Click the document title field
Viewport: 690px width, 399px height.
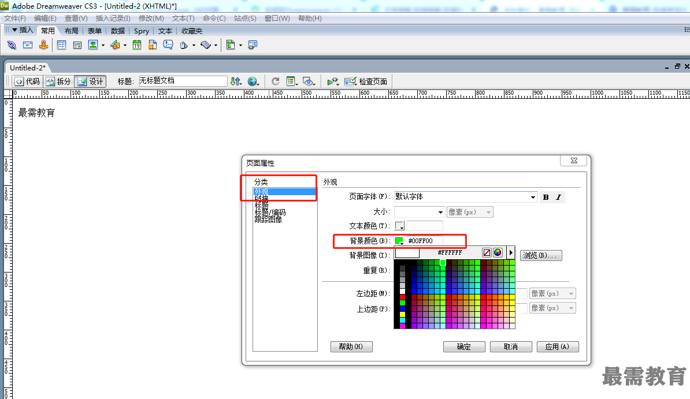coord(183,81)
